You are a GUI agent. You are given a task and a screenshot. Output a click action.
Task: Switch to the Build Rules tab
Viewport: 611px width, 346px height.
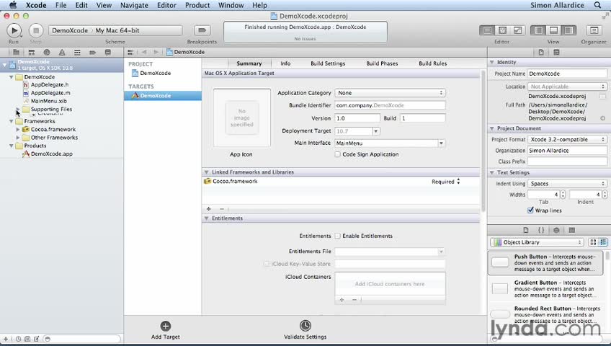432,63
